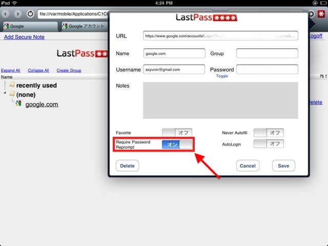Open the settings gear icon
Viewport: 328px width, 246px height.
[312, 14]
